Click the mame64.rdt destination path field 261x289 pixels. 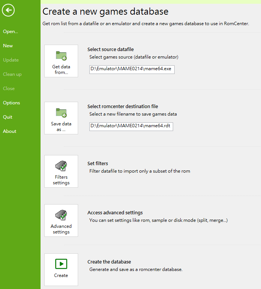pos(131,126)
